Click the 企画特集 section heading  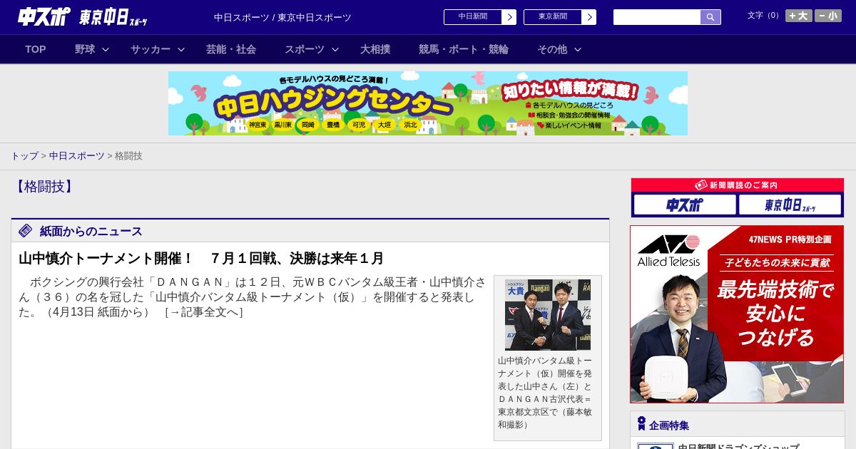tap(669, 425)
